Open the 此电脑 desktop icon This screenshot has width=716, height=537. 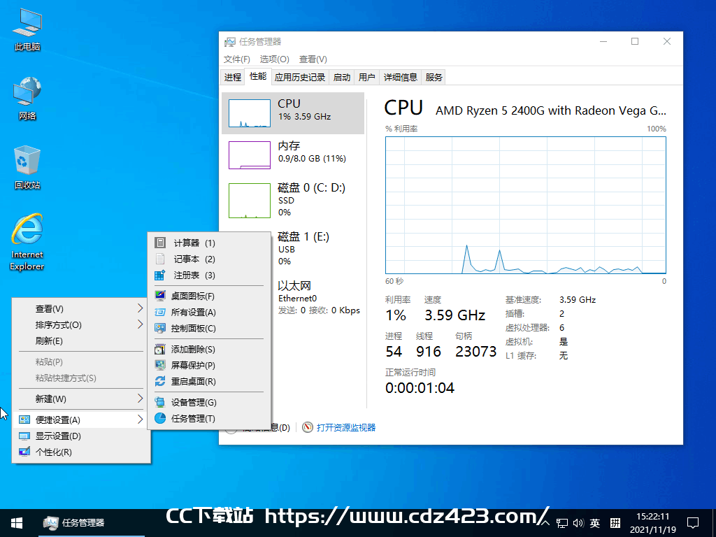pos(27,29)
